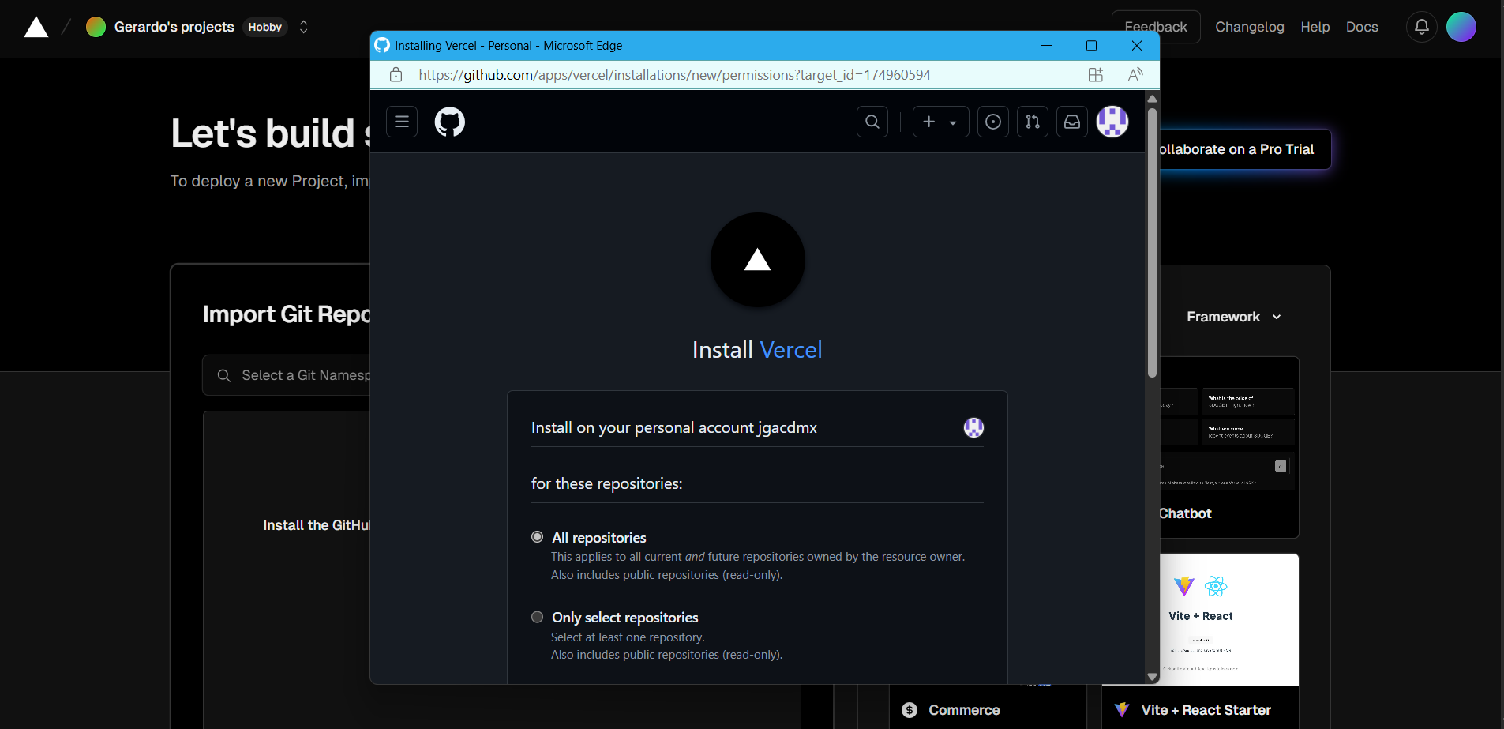
Task: Click the Vercel app logo circle
Action: pos(758,260)
